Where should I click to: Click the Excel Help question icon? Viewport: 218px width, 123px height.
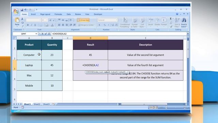177,14
